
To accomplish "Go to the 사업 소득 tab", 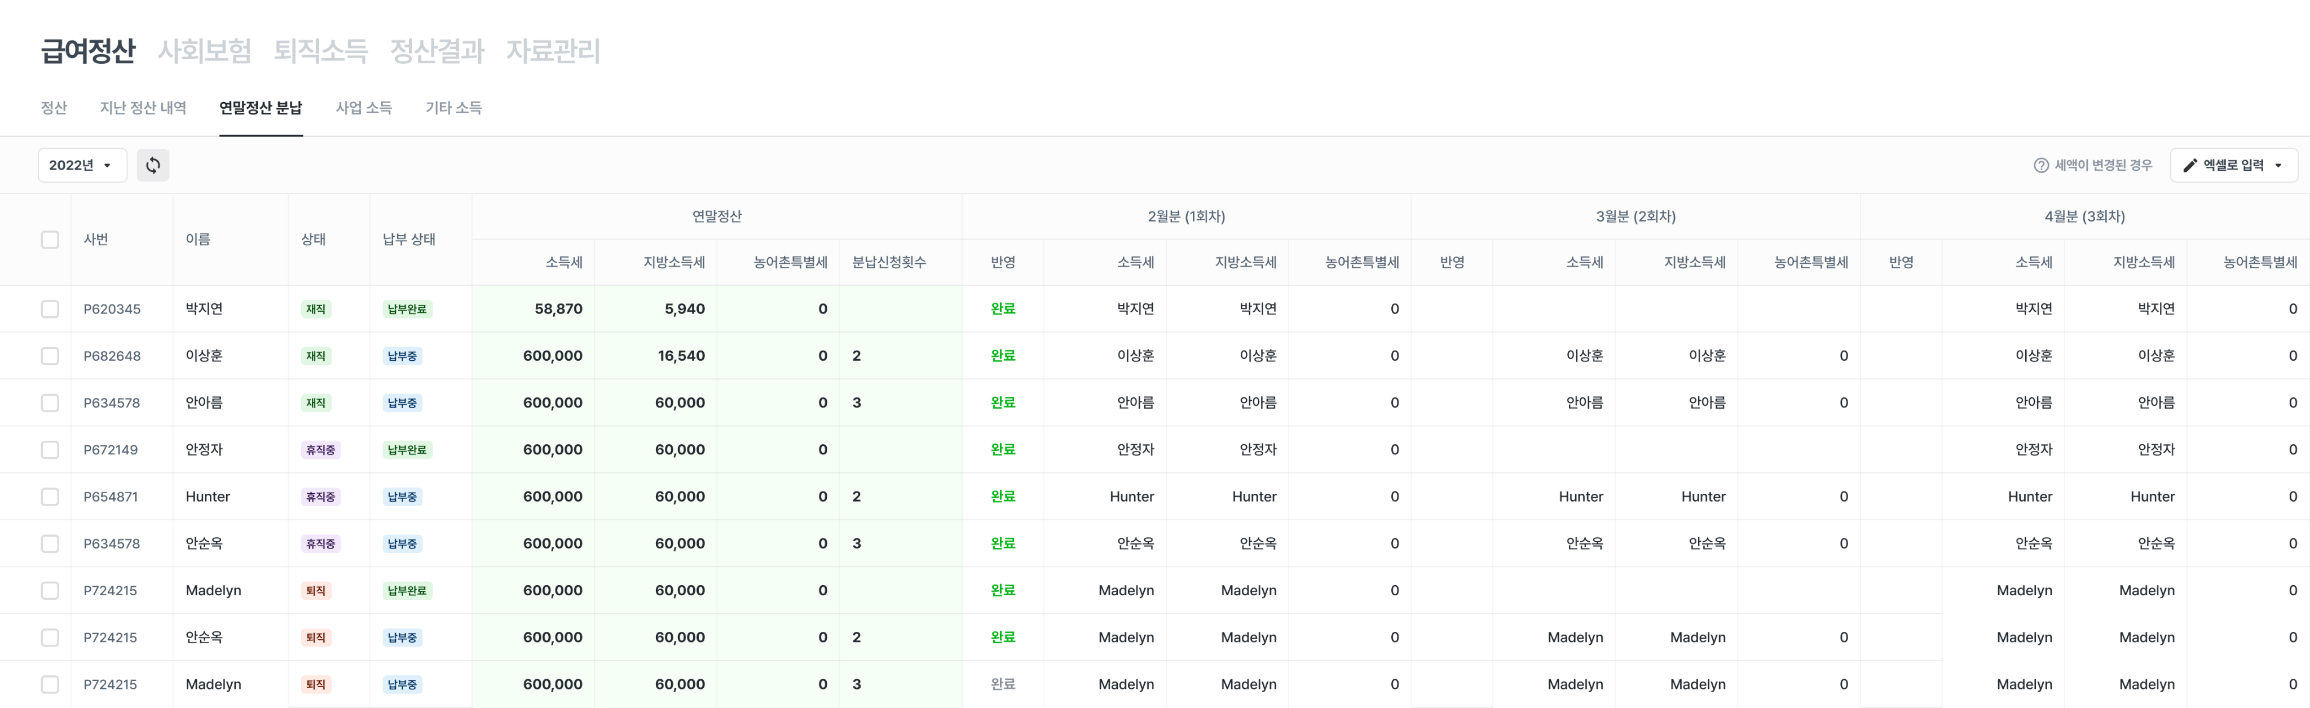I will (363, 108).
